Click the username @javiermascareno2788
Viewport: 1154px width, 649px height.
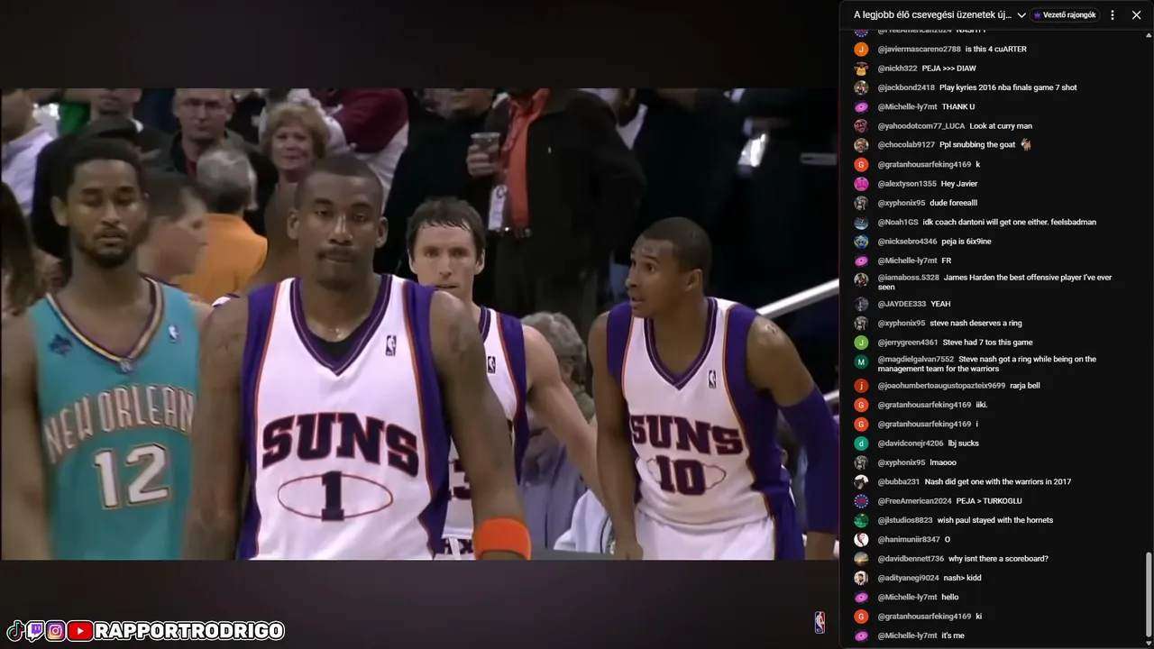[919, 49]
